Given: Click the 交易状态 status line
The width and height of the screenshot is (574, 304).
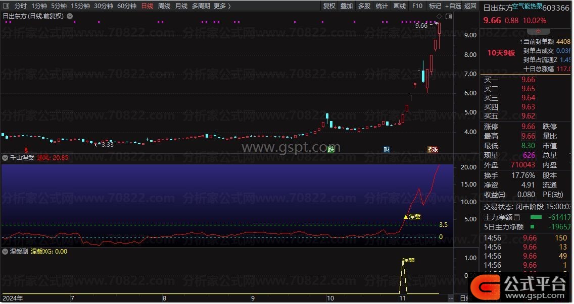Looking at the screenshot, I should (x=527, y=207).
